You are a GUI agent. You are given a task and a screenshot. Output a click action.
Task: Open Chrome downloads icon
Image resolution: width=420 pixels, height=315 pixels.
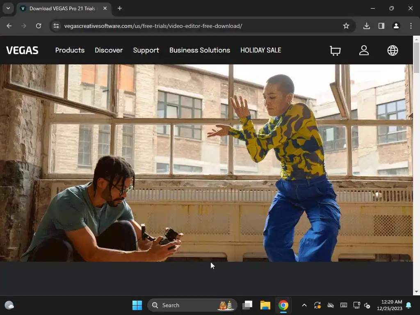366,26
